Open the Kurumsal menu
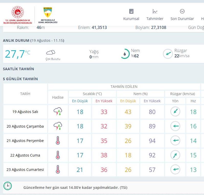Image resolution: width=204 pixels, height=195 pixels. 131,15
